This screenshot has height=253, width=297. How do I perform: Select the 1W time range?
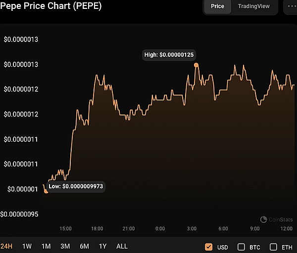[27, 246]
